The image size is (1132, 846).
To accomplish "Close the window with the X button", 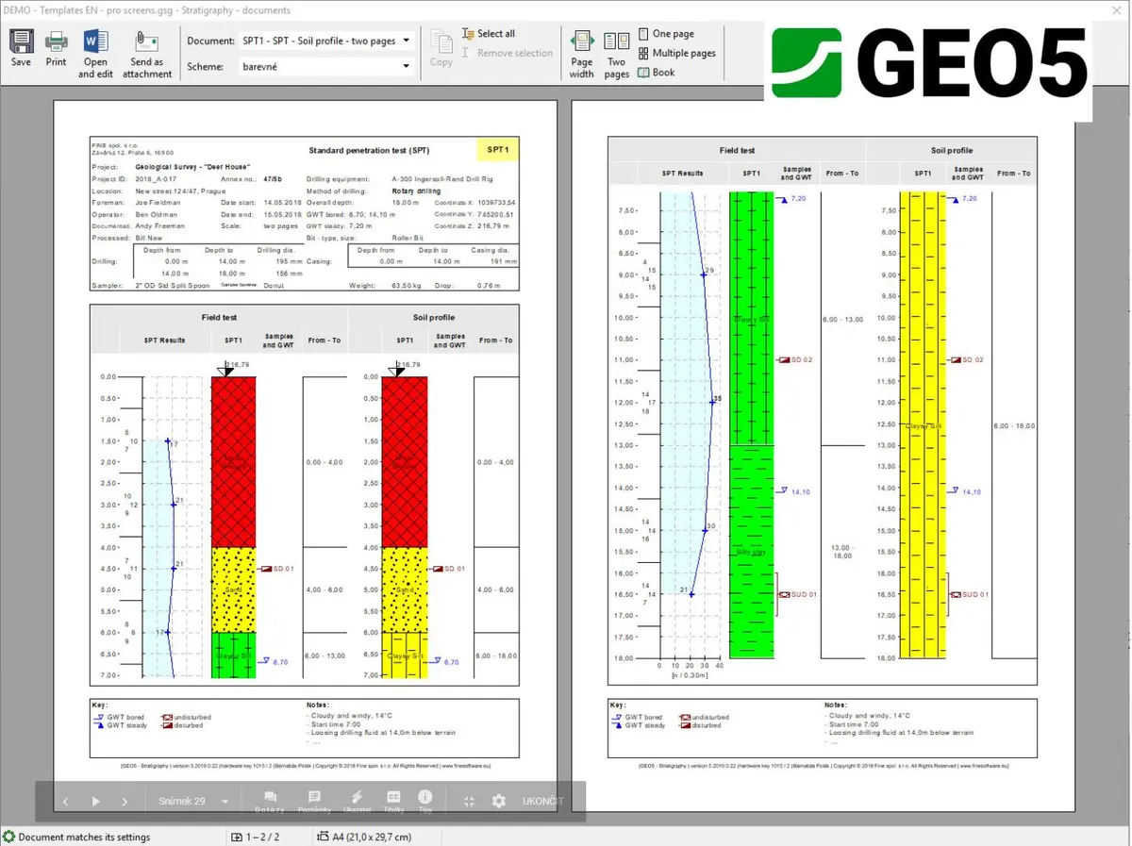I will click(x=1117, y=10).
